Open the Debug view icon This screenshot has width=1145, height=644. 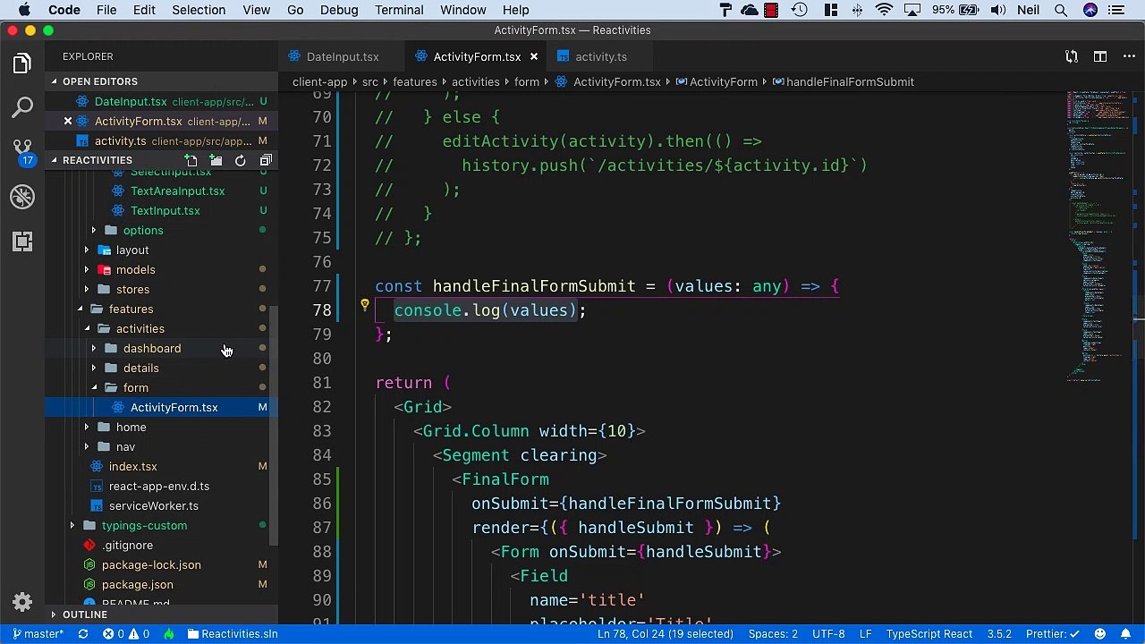(x=22, y=197)
